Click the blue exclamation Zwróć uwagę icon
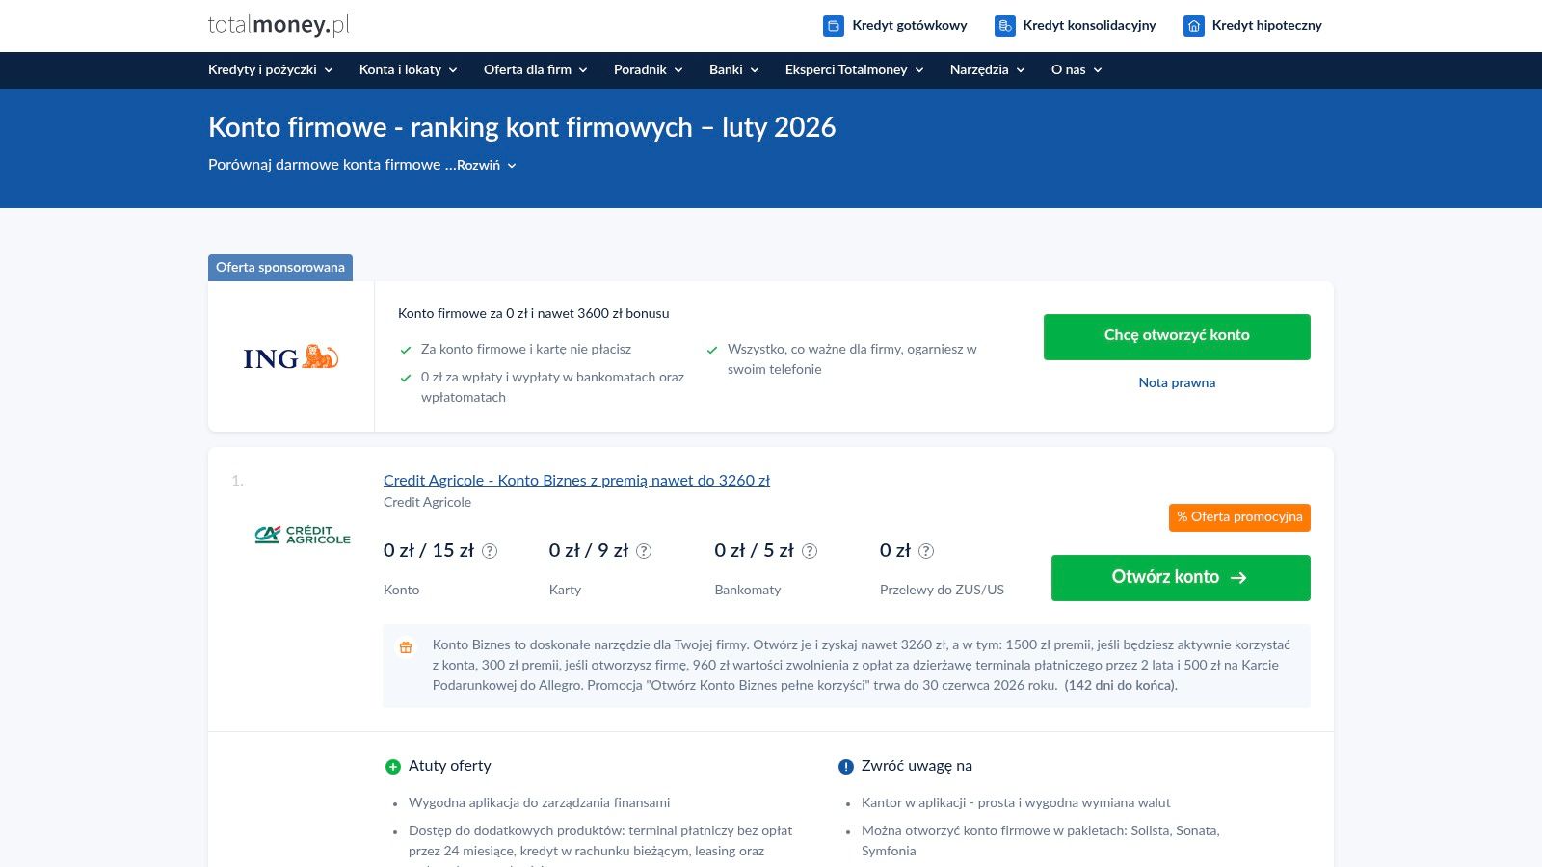1542x867 pixels. pyautogui.click(x=846, y=767)
